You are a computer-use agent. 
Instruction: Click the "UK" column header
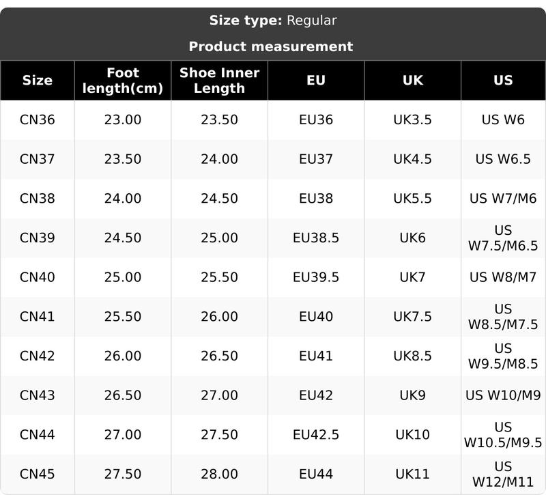click(412, 80)
